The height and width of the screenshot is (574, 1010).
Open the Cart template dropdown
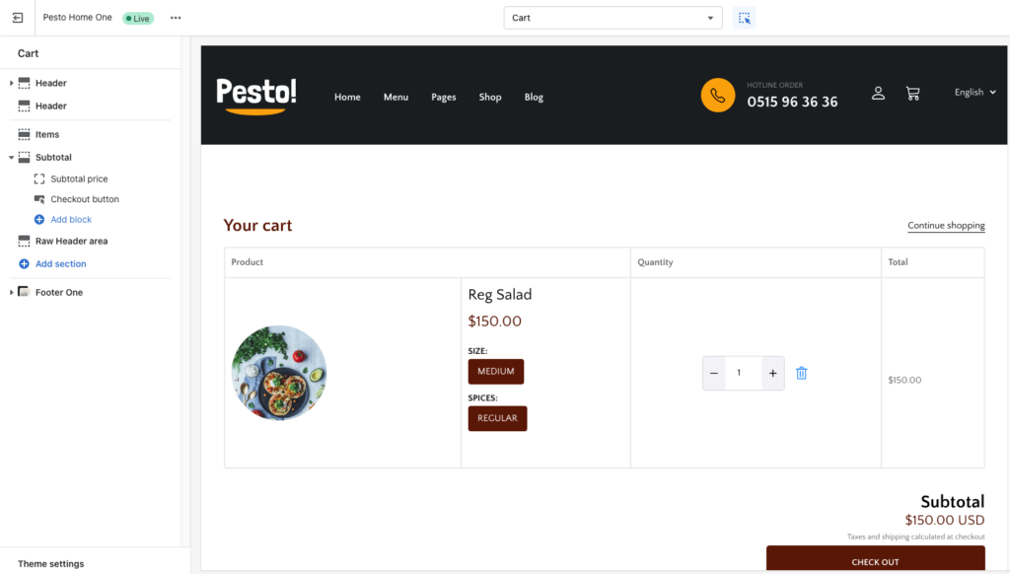[x=613, y=18]
